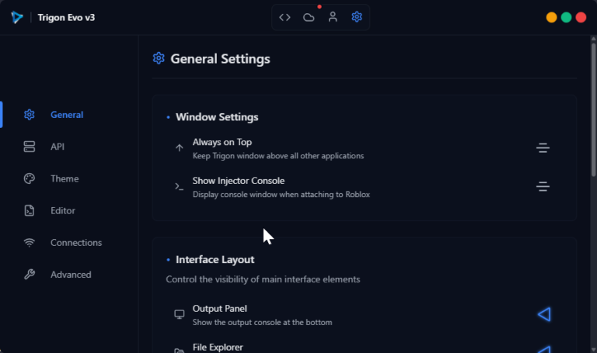Click the Theme palette icon

pos(30,178)
